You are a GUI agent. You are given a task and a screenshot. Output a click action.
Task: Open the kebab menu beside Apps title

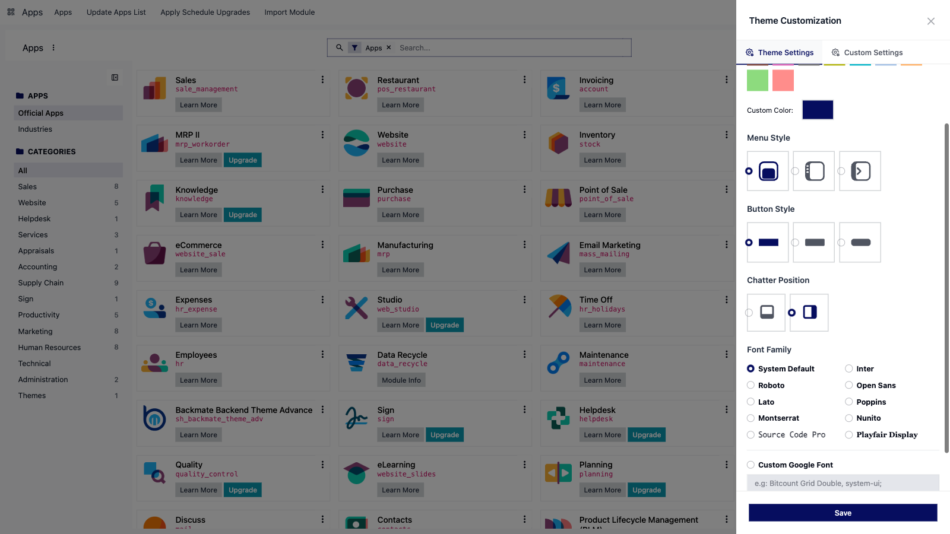53,48
